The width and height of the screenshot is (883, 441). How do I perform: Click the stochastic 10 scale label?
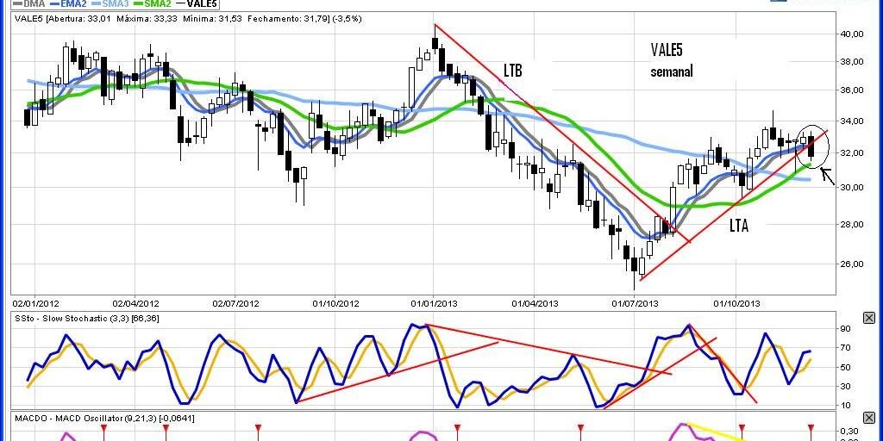(x=845, y=406)
